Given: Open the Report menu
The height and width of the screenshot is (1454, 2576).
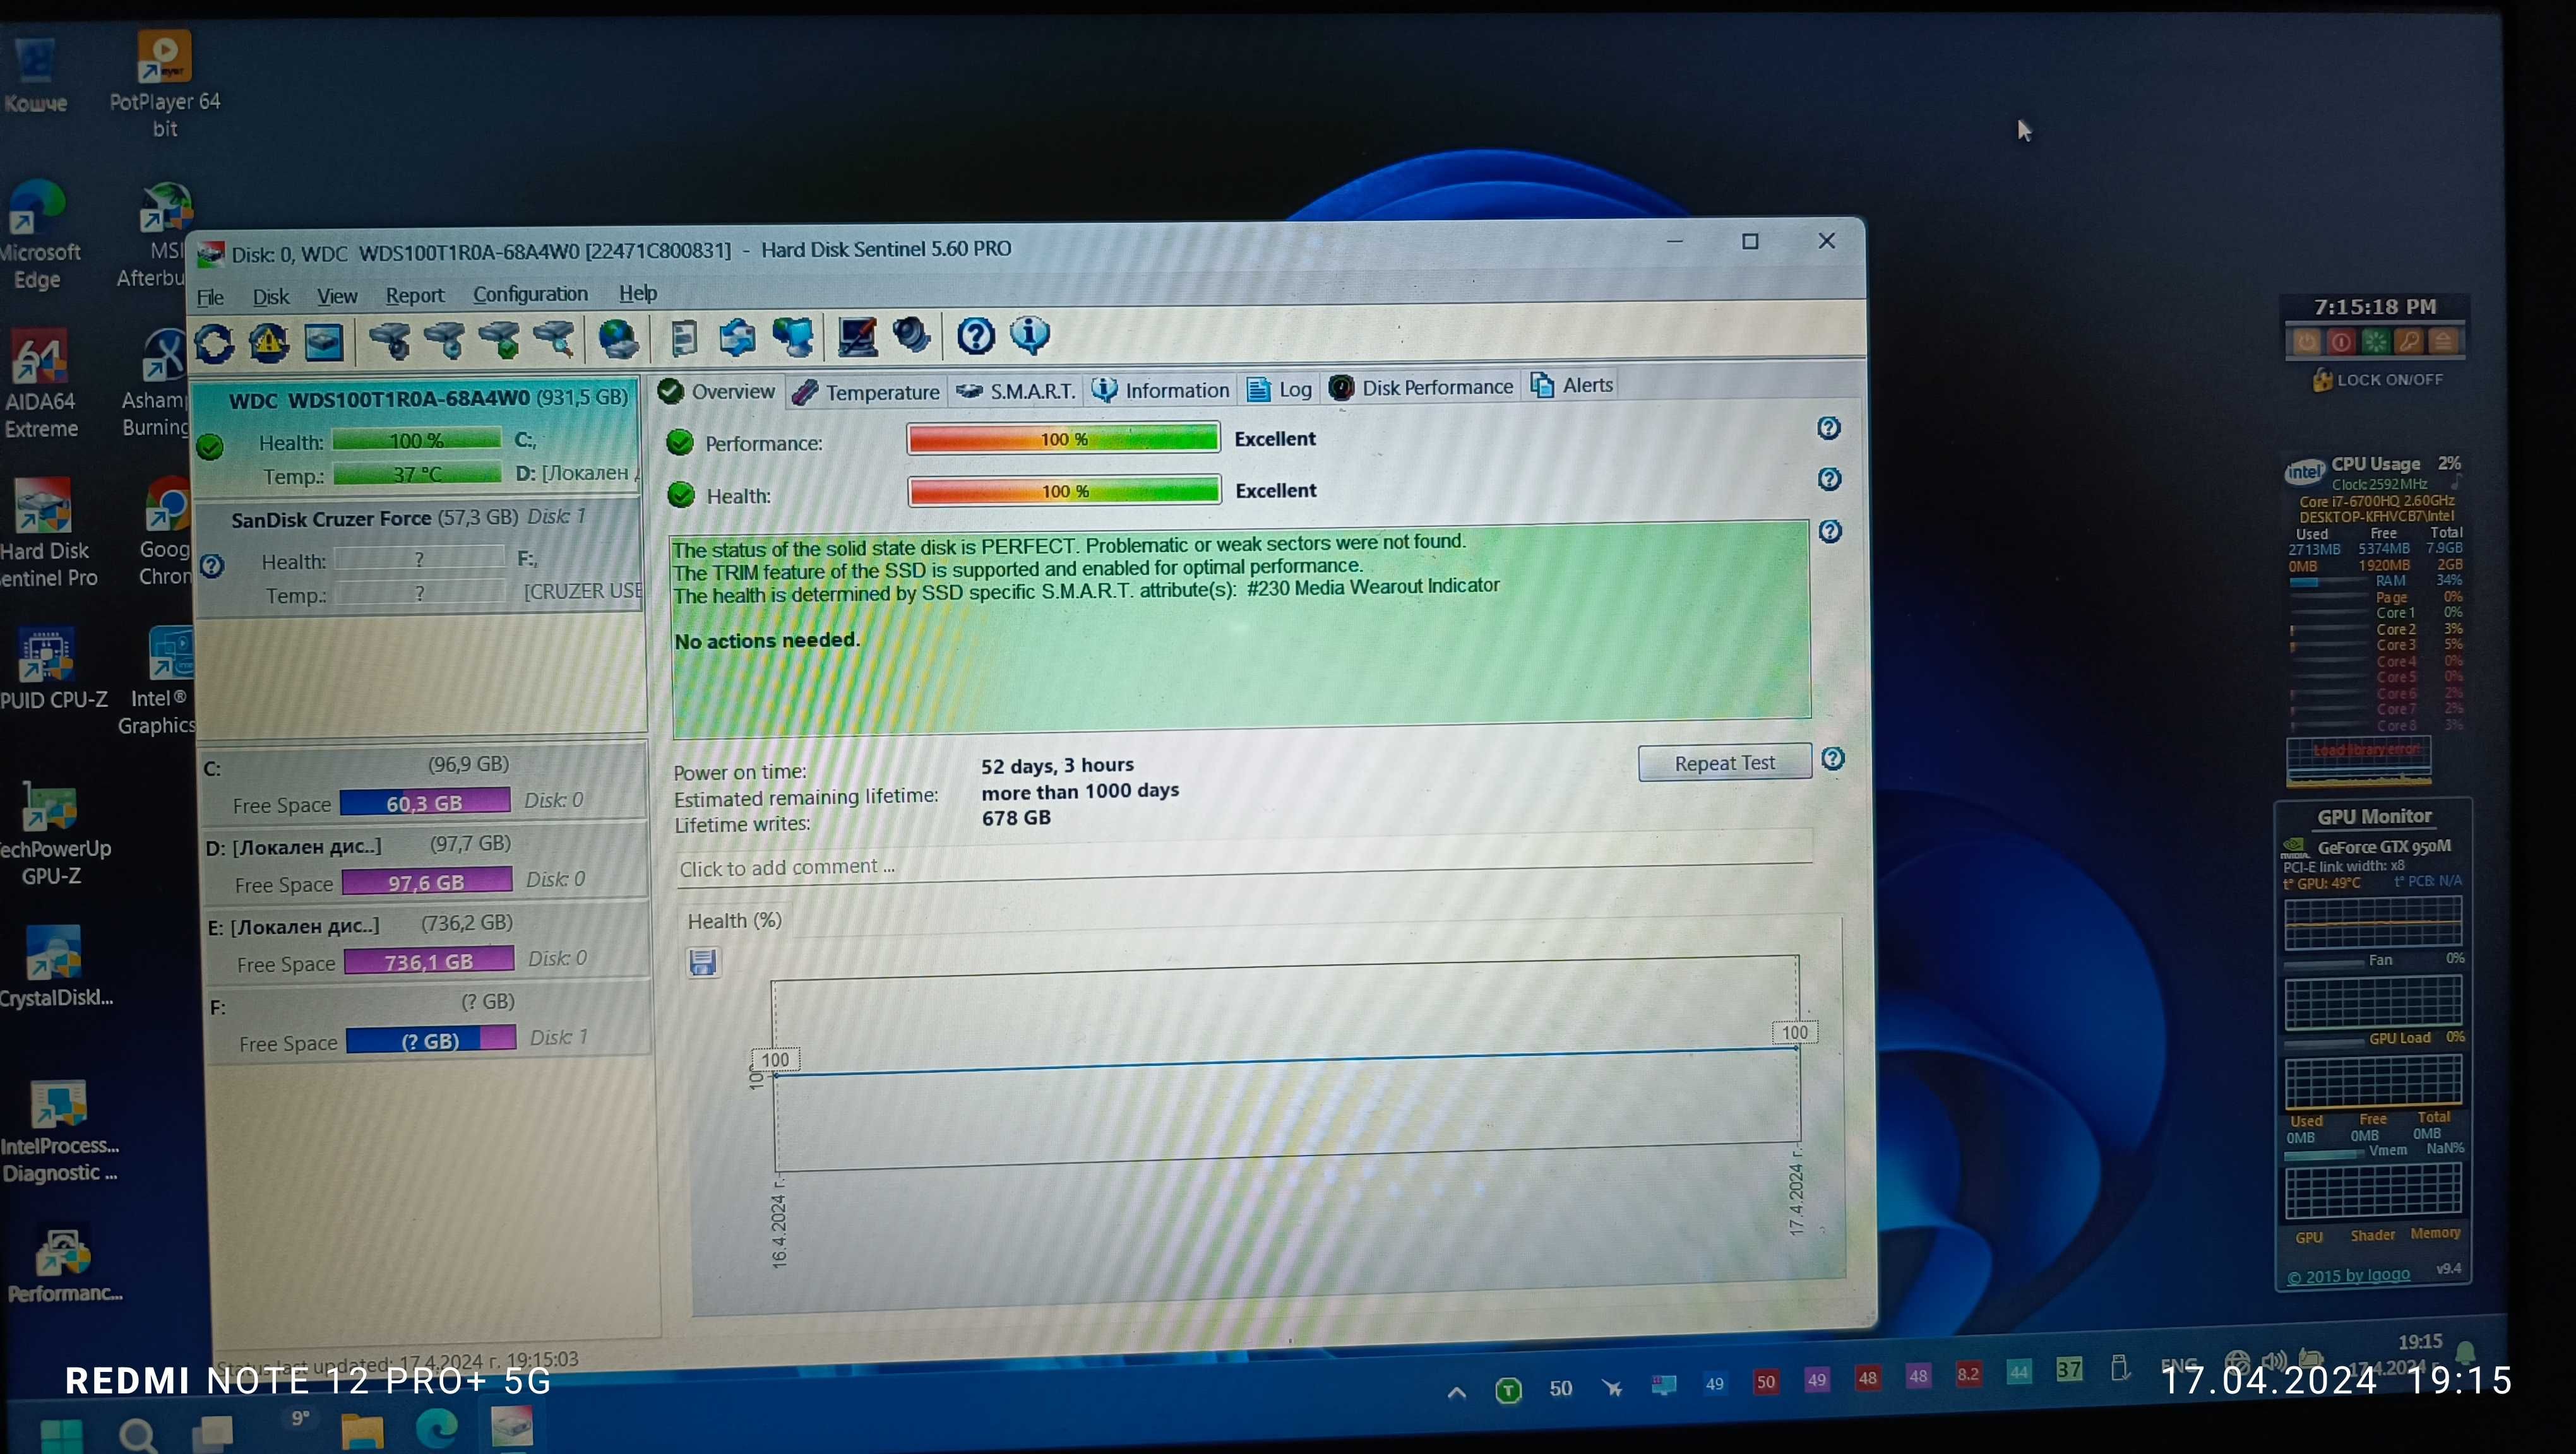Looking at the screenshot, I should (x=415, y=295).
